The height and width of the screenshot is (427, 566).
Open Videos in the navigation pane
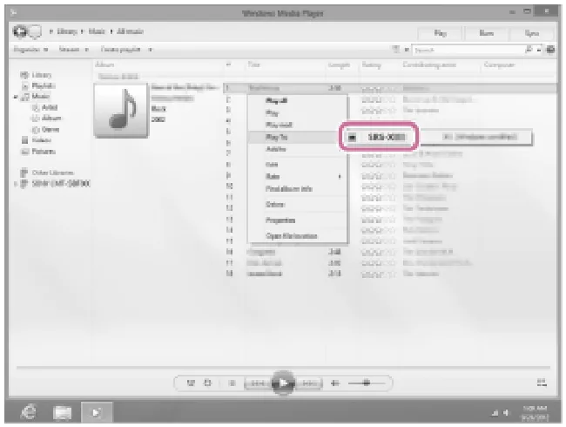(x=42, y=140)
